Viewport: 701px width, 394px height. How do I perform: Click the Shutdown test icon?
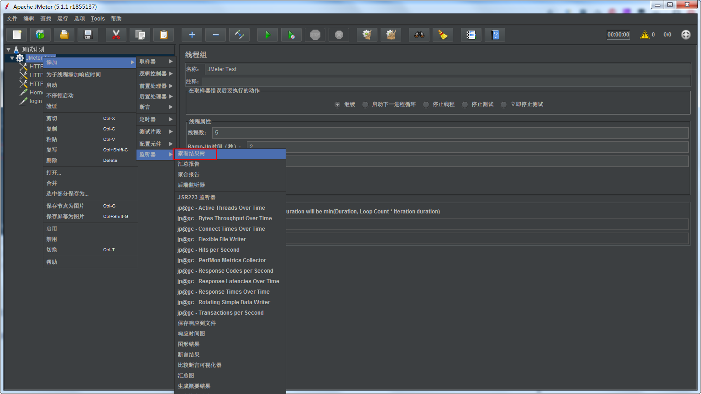339,35
